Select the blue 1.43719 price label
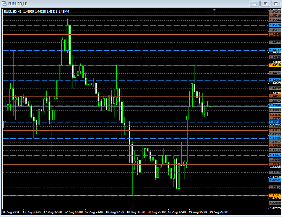 point(275,123)
